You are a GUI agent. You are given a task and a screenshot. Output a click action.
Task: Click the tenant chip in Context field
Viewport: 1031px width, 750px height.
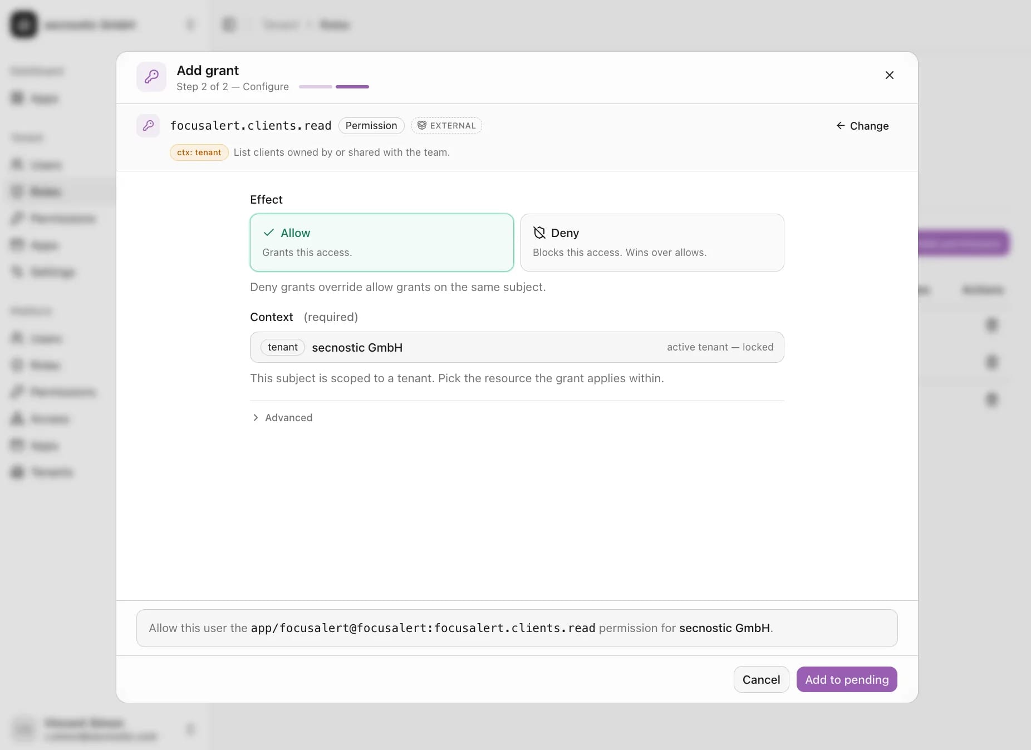(x=283, y=347)
